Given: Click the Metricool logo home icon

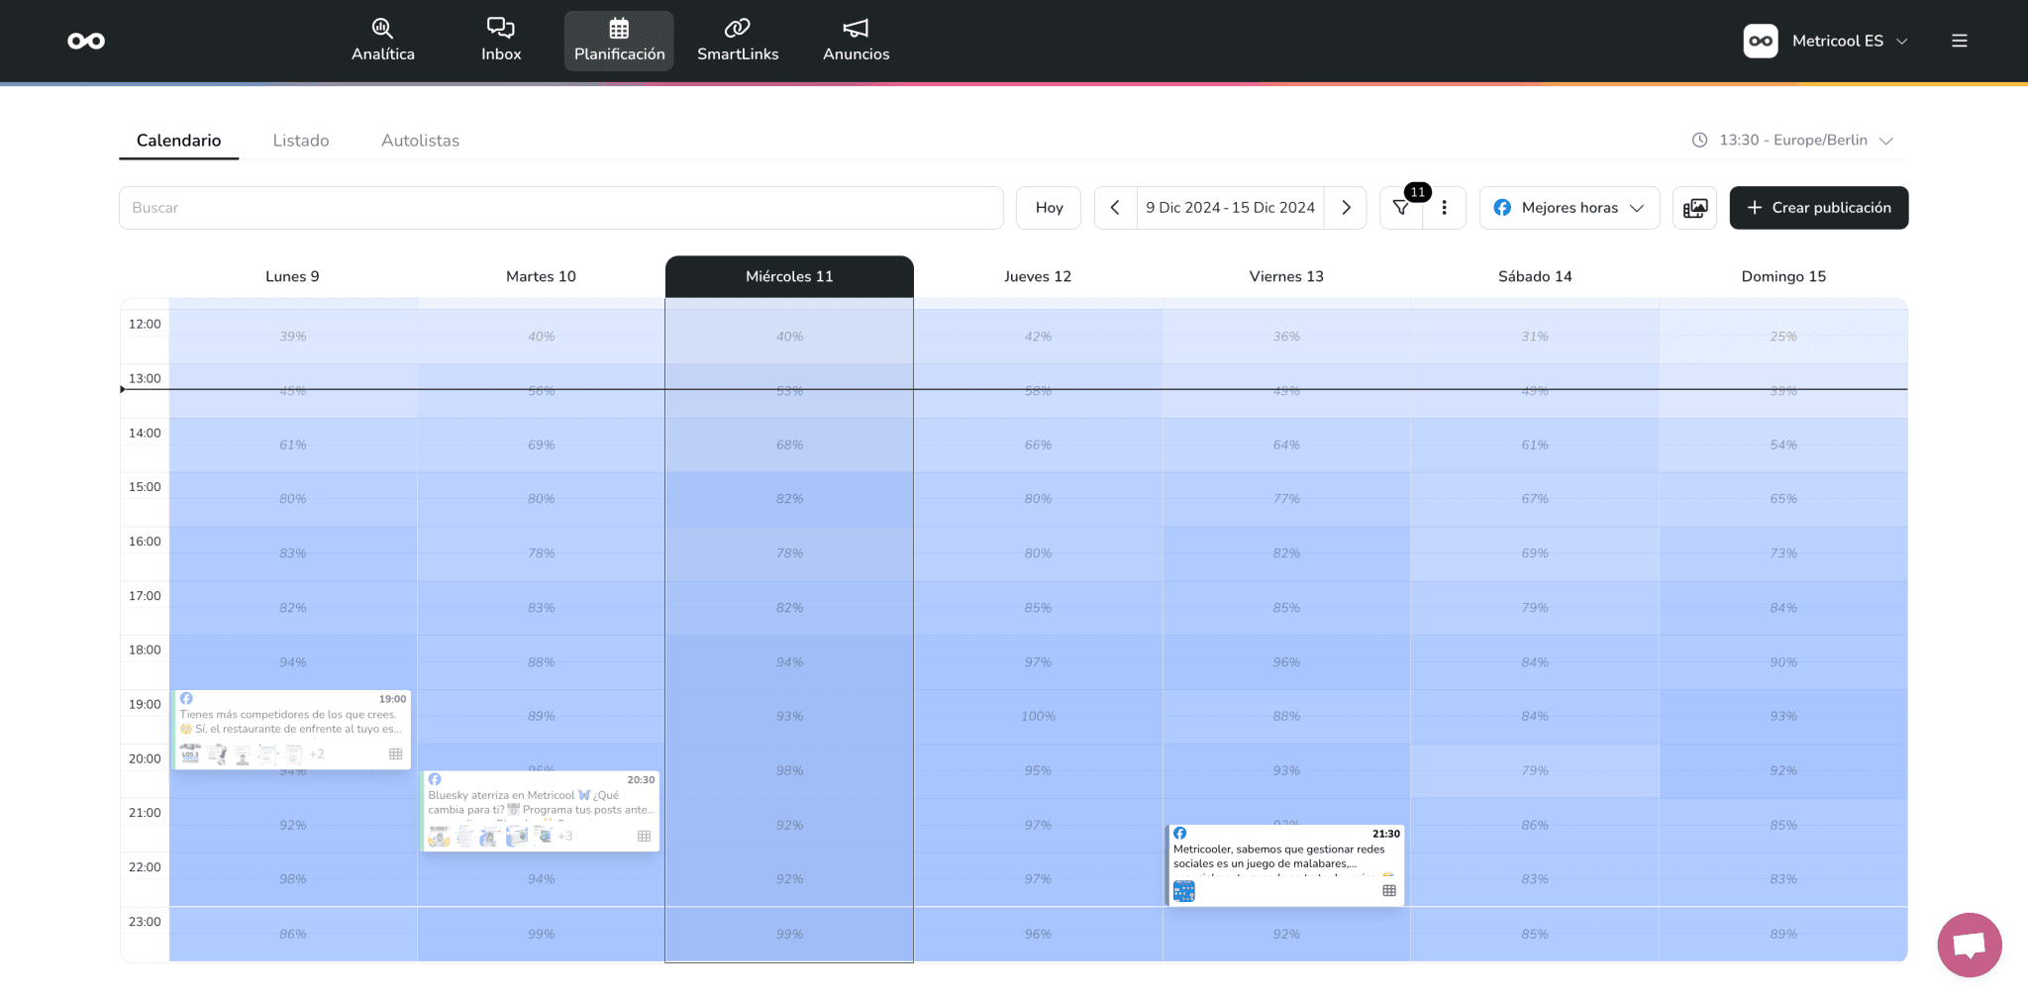Looking at the screenshot, I should pyautogui.click(x=86, y=41).
